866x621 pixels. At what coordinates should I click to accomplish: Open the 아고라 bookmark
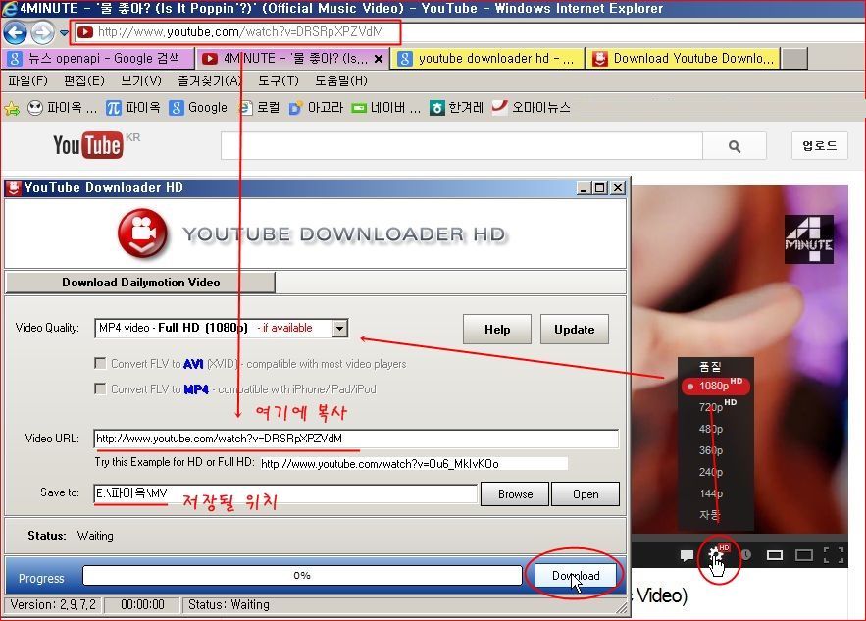click(316, 108)
